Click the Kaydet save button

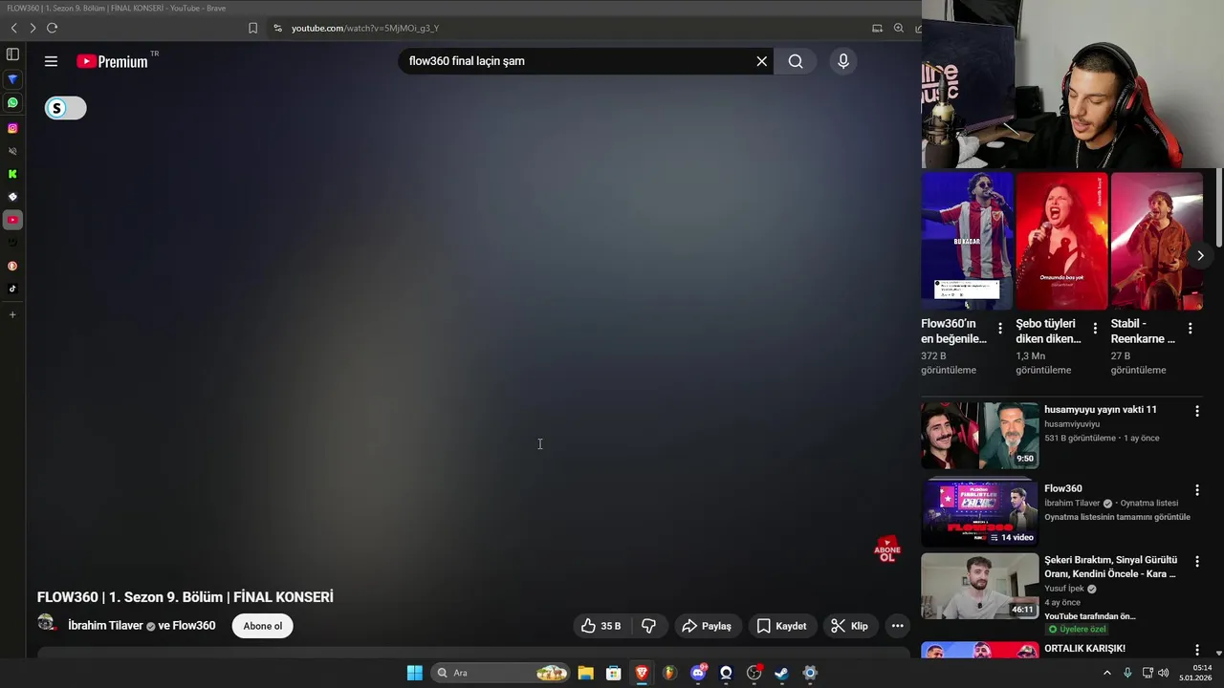[782, 626]
